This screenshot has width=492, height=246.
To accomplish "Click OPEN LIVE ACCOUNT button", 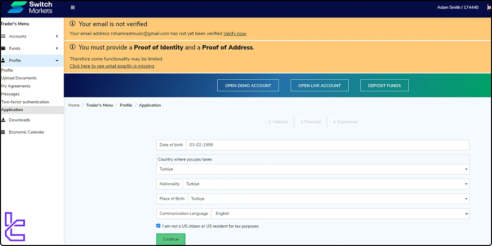I will coord(319,85).
